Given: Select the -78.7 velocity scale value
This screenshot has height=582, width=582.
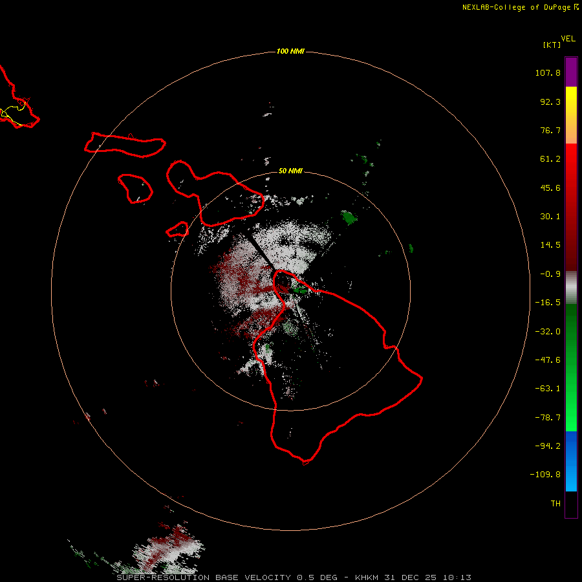Looking at the screenshot, I should [x=548, y=418].
